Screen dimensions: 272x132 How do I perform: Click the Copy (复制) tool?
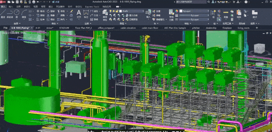tap(41, 15)
